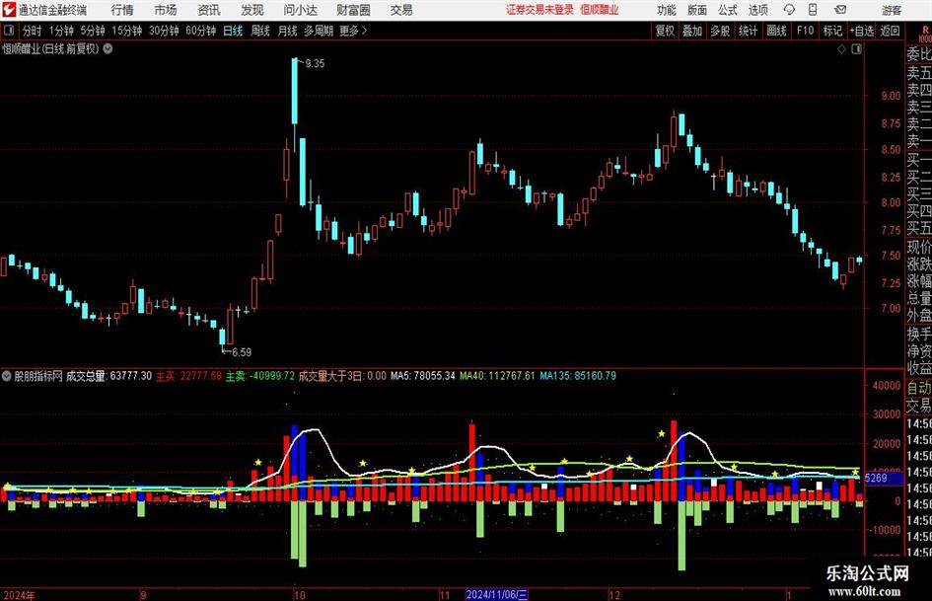Screen dimensions: 932x601
Task: Open the 行情 menu
Action: [x=122, y=10]
